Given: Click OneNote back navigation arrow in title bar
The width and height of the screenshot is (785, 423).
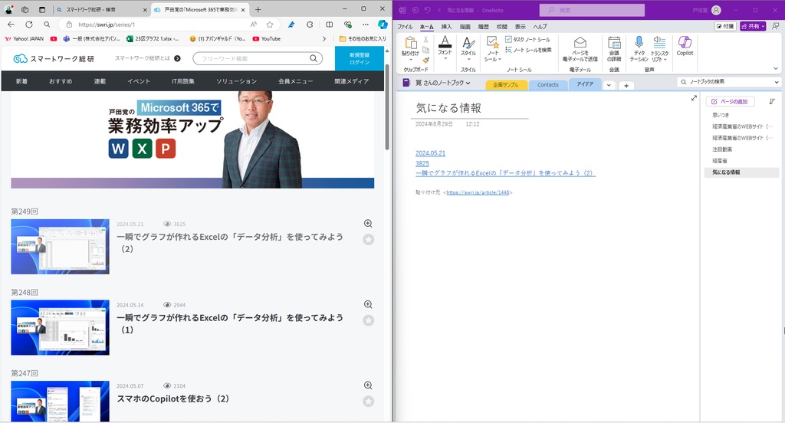Looking at the screenshot, I should [x=415, y=10].
